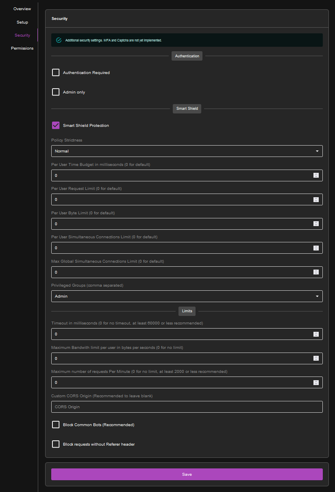Click the Per User Request Limit spinner icon

coord(316,200)
